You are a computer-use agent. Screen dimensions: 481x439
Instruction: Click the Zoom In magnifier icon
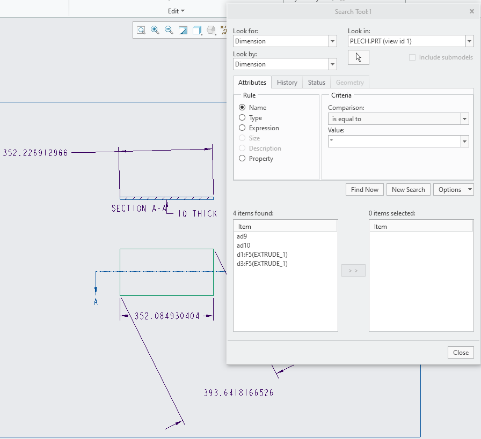point(155,31)
